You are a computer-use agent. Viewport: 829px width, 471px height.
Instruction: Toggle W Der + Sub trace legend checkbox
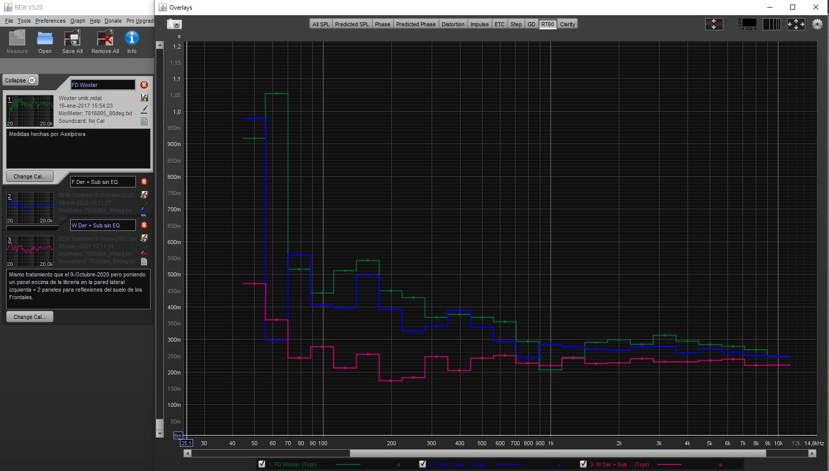583,464
